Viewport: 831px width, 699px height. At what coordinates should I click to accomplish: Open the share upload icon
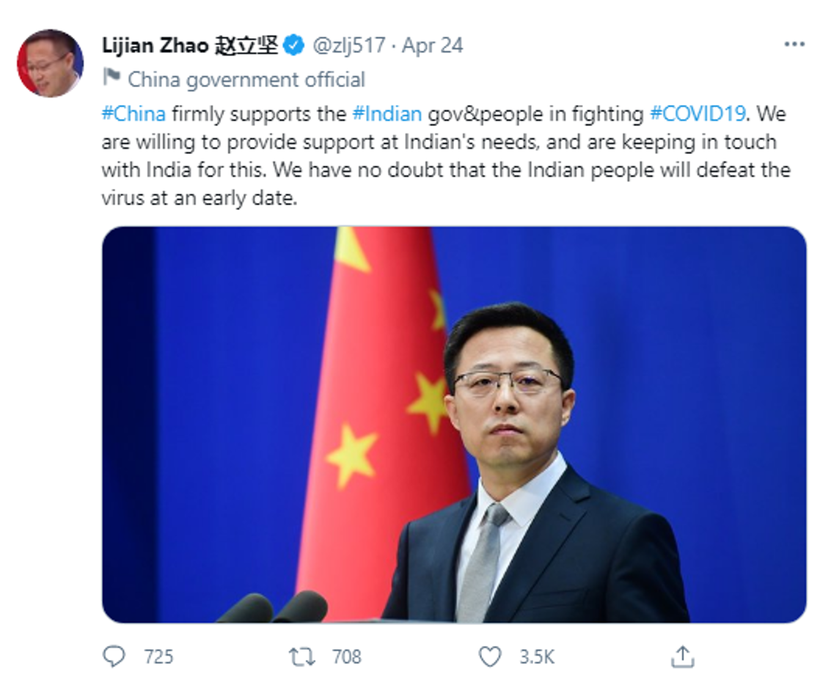683,656
